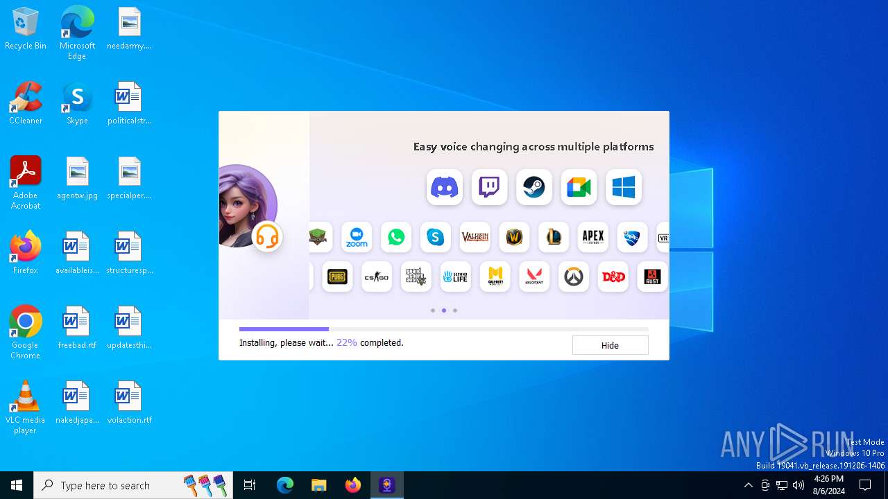Select the nakedjapa document
Image resolution: width=888 pixels, height=499 pixels.
77,403
